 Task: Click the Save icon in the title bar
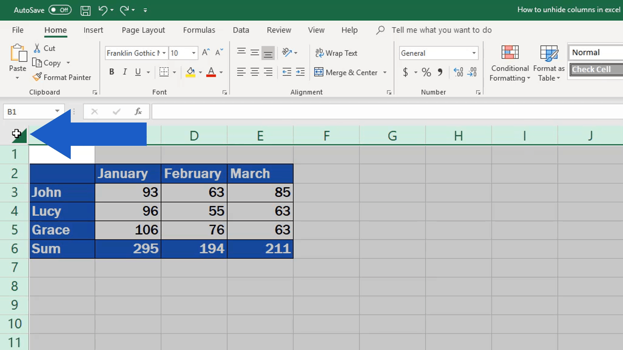pos(85,10)
